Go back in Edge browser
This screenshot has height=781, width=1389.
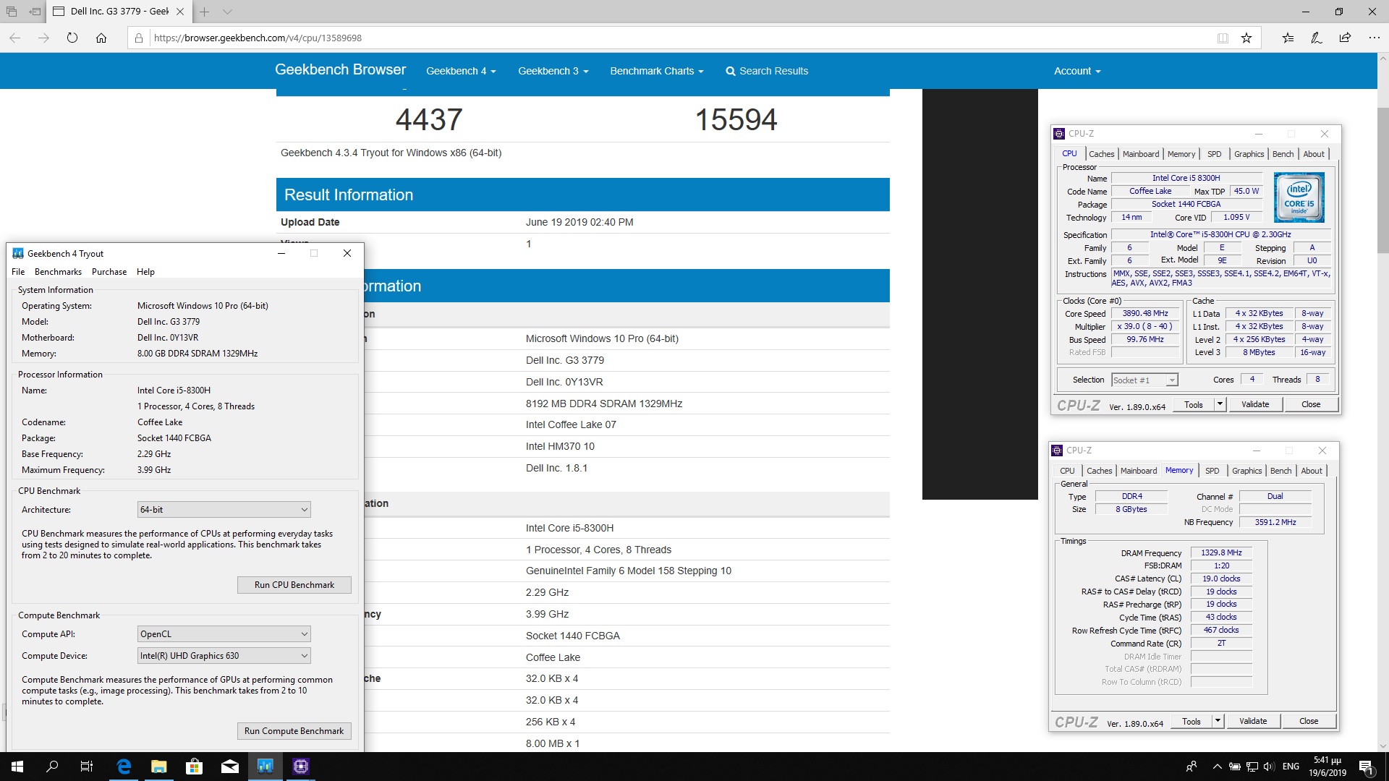click(15, 38)
